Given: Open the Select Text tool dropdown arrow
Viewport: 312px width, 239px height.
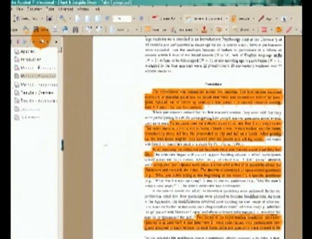Looking at the screenshot, I should tap(42, 19).
